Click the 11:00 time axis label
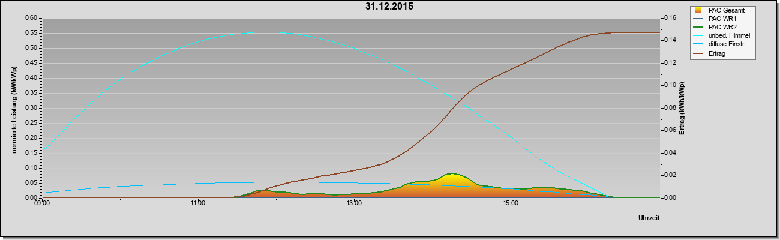Image resolution: width=780 pixels, height=240 pixels. point(198,204)
